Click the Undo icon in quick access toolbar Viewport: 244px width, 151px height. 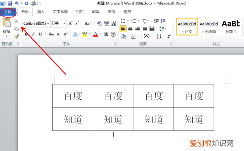point(17,3)
